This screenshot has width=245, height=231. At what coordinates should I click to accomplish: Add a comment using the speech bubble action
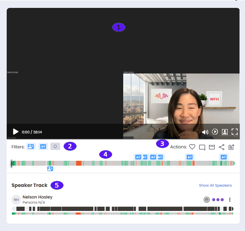click(202, 147)
